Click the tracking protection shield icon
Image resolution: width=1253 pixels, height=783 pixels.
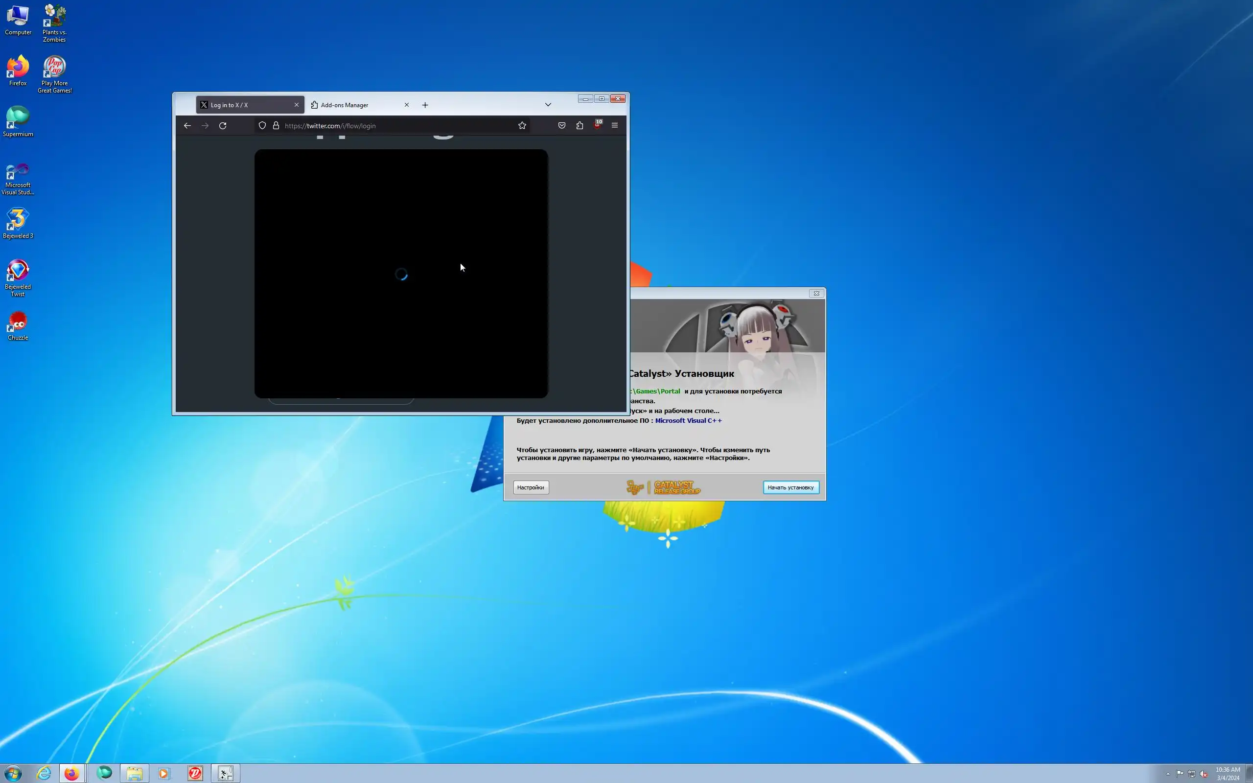point(262,126)
